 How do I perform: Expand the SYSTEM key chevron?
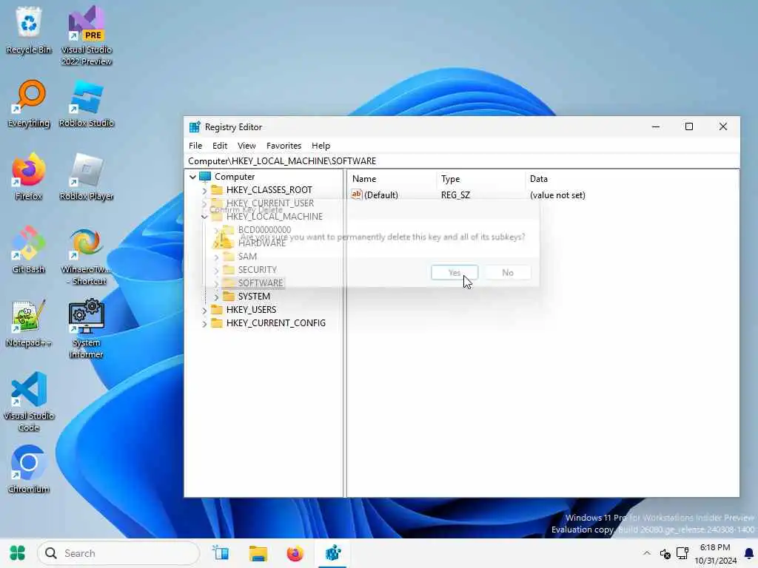click(216, 297)
